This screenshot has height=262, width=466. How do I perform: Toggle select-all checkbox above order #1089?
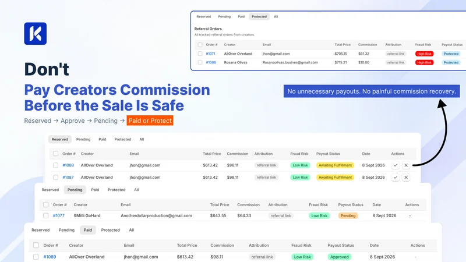[36, 245]
